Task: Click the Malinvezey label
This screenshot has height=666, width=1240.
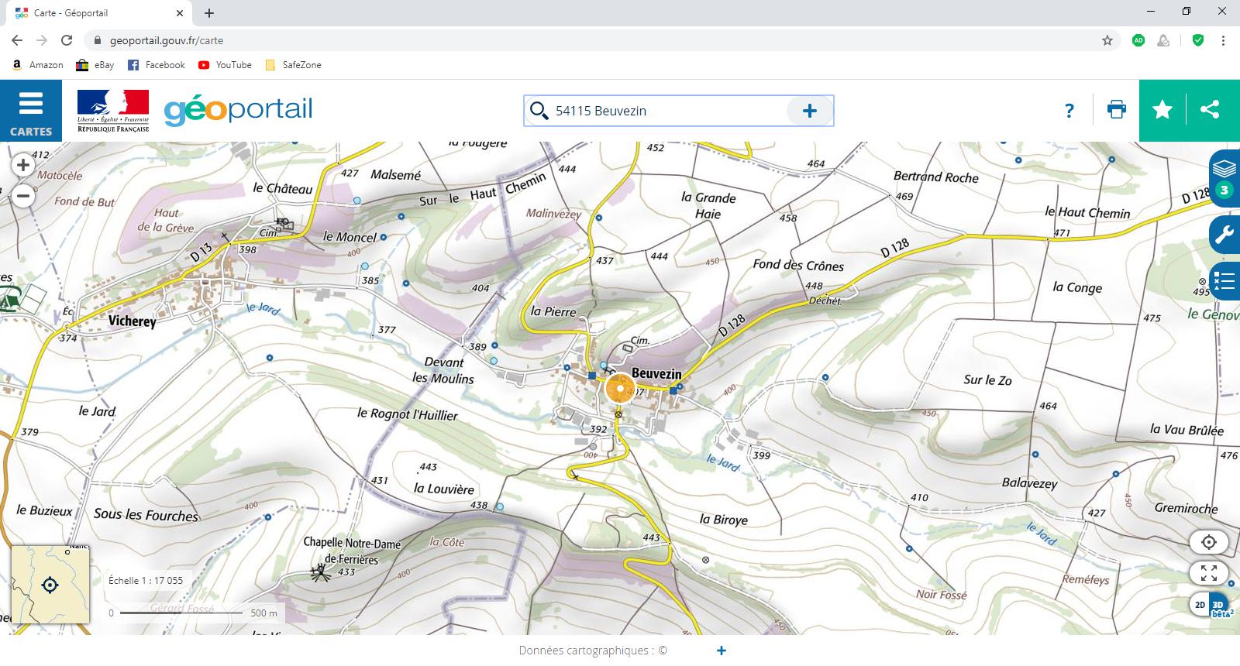Action: (x=553, y=214)
